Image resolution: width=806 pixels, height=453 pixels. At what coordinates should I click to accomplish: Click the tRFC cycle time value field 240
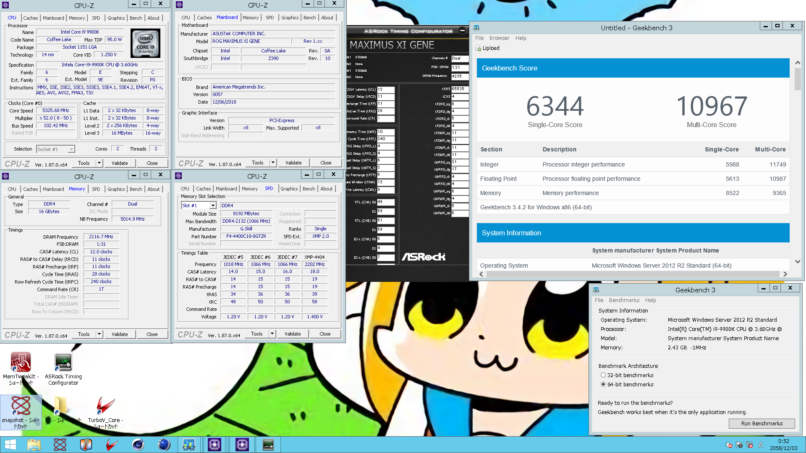pos(386,139)
